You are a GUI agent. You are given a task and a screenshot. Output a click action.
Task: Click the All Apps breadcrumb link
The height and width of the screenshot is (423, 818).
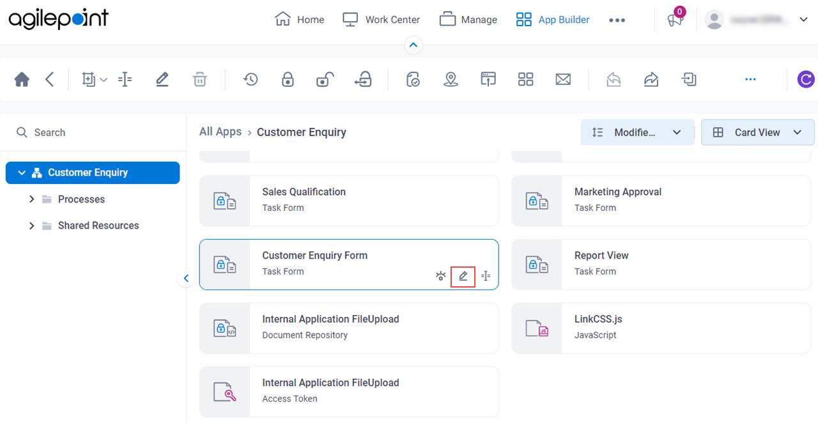pos(220,132)
